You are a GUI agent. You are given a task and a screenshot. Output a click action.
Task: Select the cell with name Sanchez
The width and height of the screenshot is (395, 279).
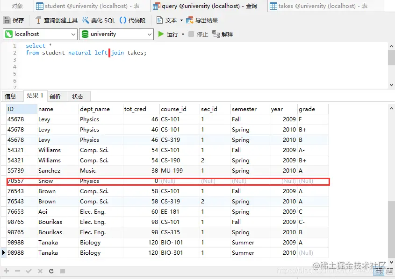[57, 171]
